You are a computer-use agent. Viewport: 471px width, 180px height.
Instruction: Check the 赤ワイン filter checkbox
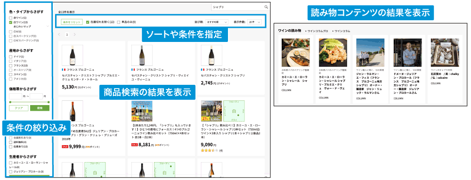11,18
